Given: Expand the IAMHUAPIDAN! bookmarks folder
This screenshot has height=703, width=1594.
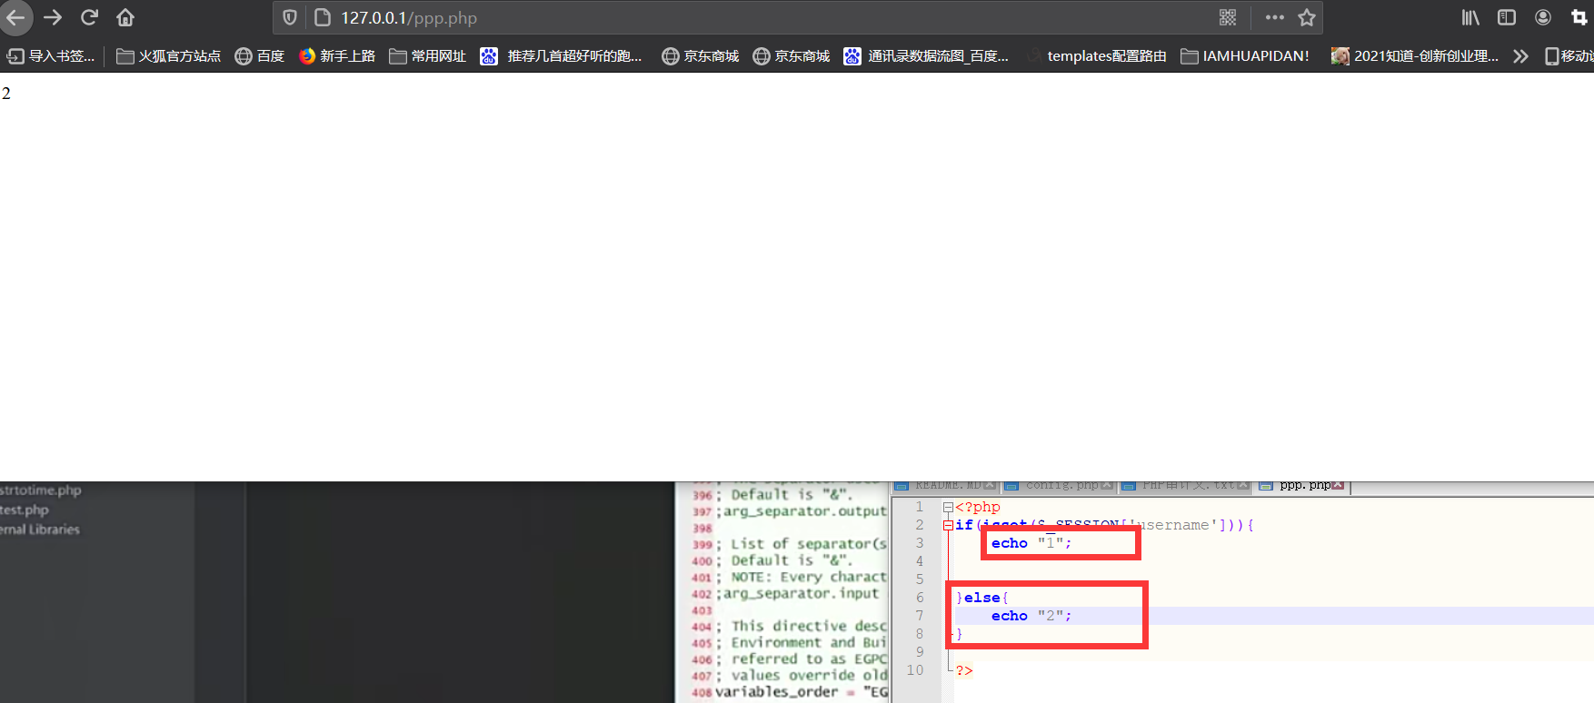Looking at the screenshot, I should 1245,56.
